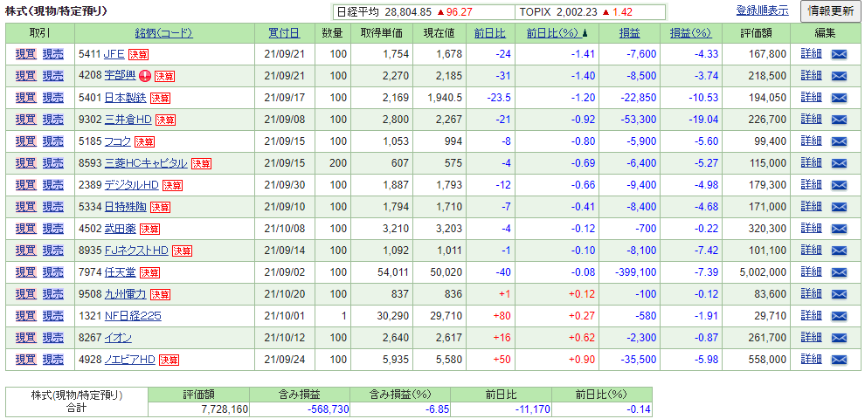Open the 任天堂 stock name link
865x419 pixels.
[x=120, y=272]
